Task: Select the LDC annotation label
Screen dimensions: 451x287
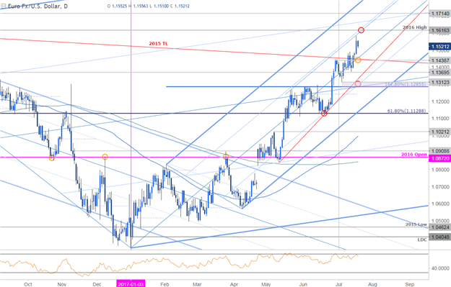Action: 422,240
